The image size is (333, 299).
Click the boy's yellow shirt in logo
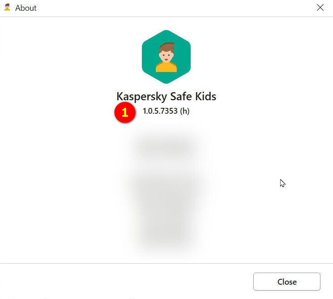click(166, 67)
